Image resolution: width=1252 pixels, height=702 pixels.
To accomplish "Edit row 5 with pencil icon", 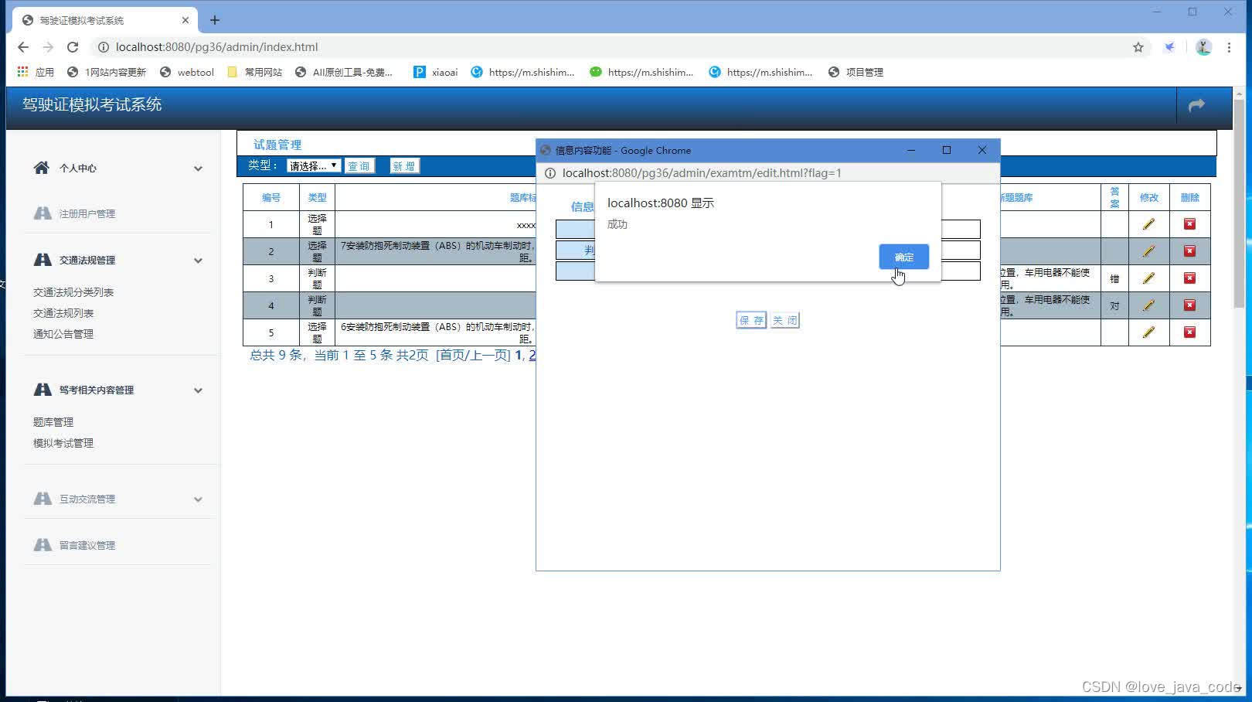I will click(x=1148, y=332).
